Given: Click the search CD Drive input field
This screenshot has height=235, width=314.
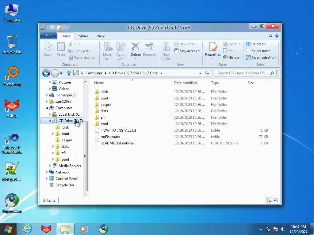Looking at the screenshot, I should click(x=245, y=73).
